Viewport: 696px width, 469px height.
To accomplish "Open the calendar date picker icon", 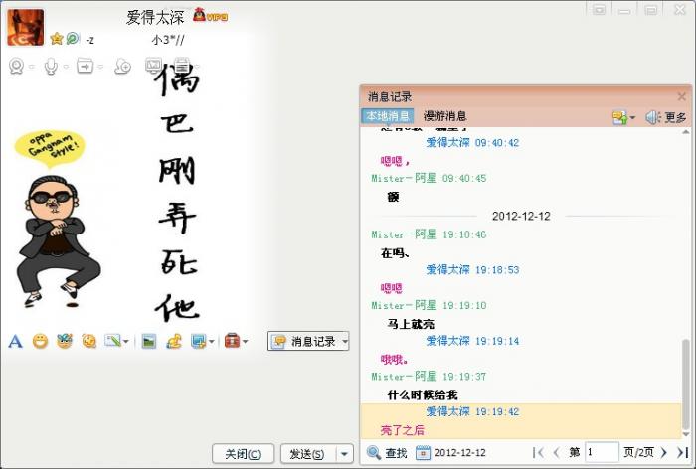I will pos(423,452).
